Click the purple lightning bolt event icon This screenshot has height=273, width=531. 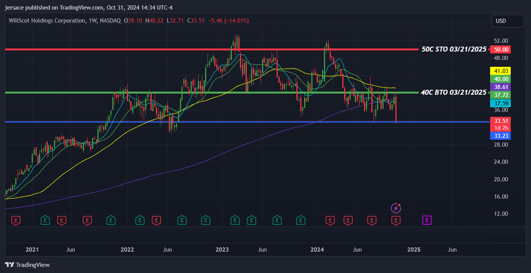[x=396, y=208]
